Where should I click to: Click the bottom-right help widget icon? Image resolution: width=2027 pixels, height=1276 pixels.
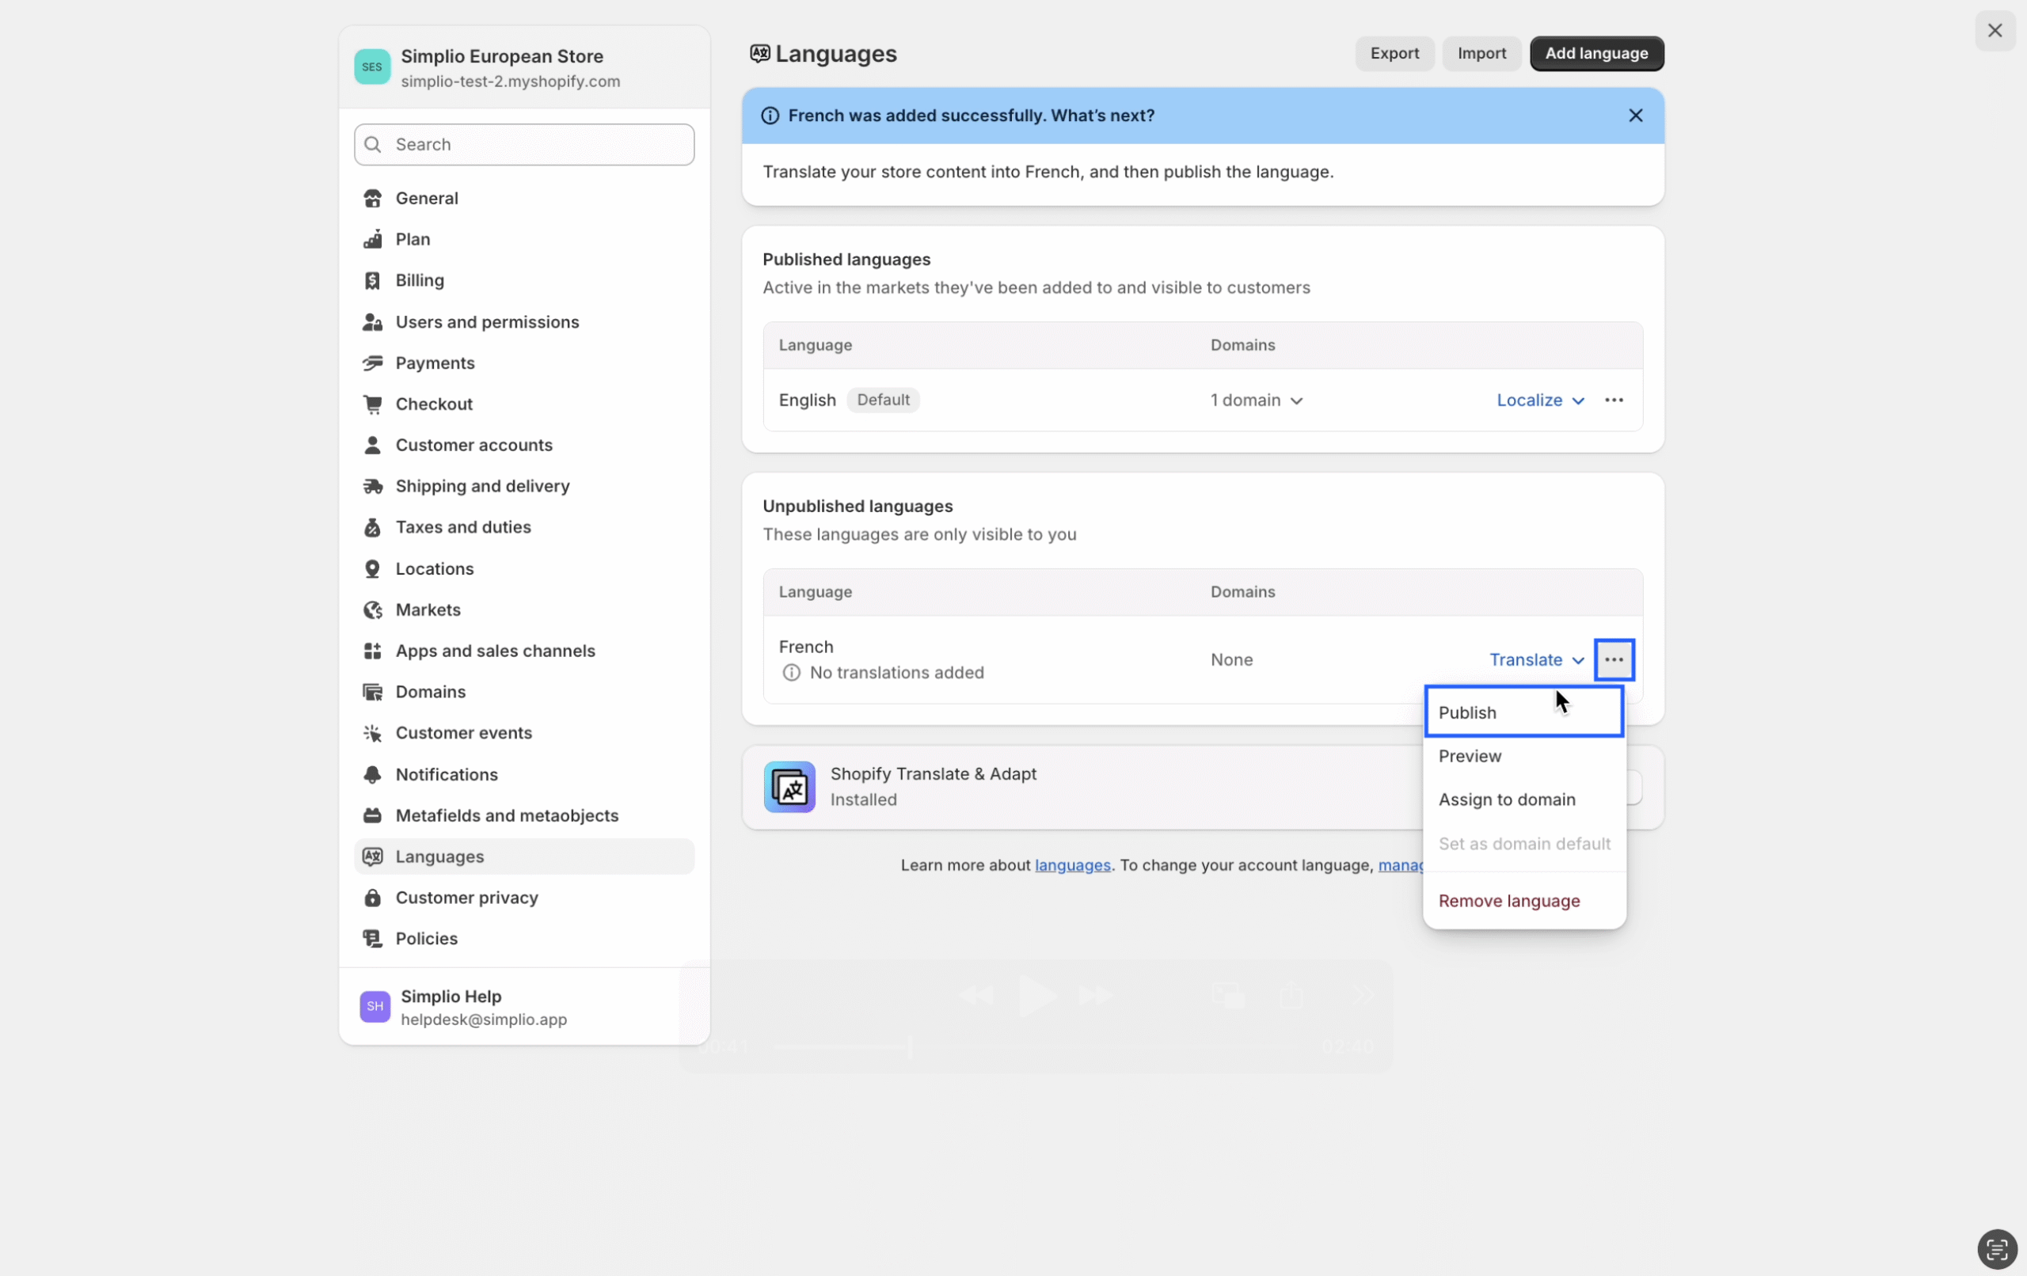tap(1996, 1249)
